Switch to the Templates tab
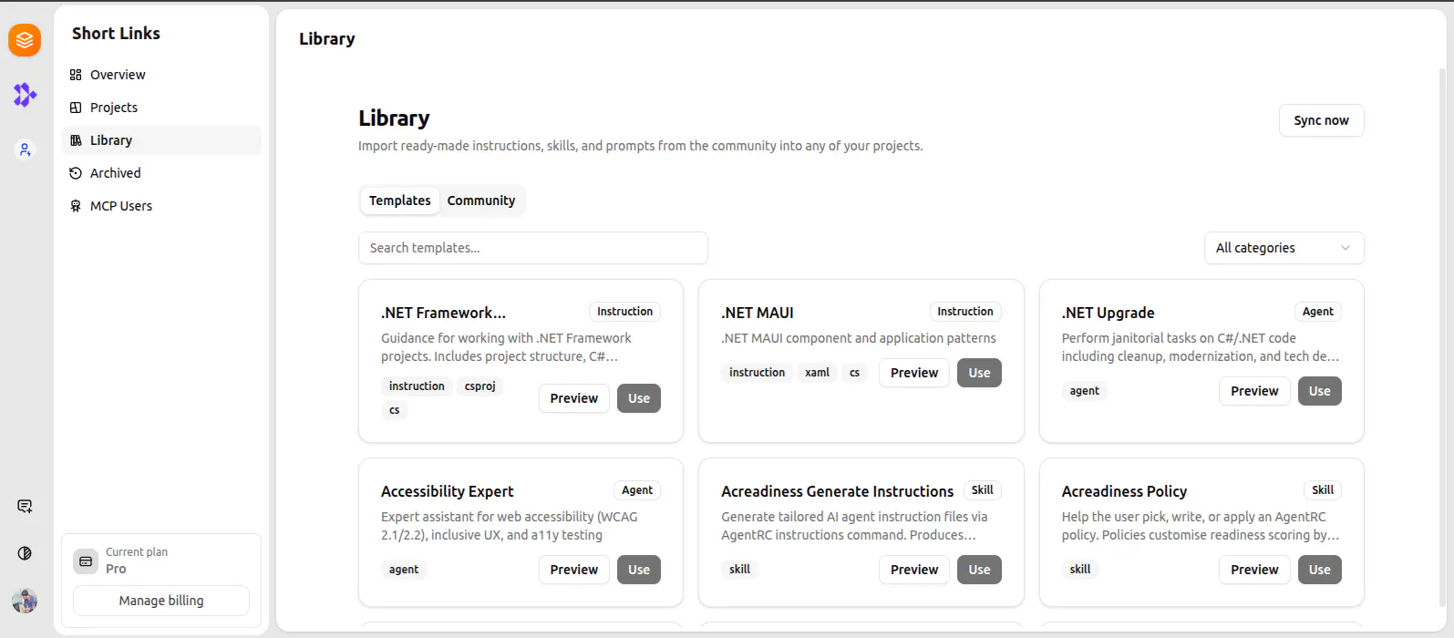 tap(399, 201)
